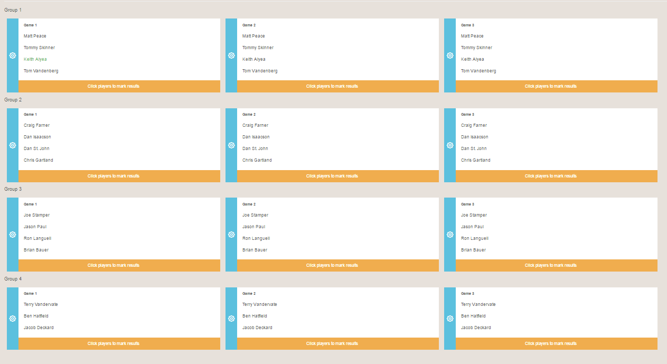
Task: Choose Terry Vandervate in Group 4 Game 1
Action: tap(41, 304)
